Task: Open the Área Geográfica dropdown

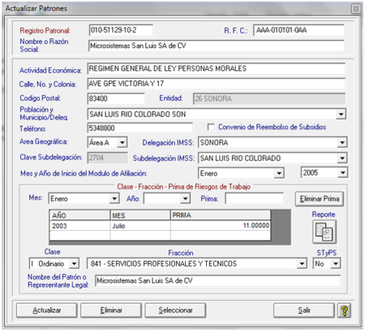Action: (x=122, y=142)
